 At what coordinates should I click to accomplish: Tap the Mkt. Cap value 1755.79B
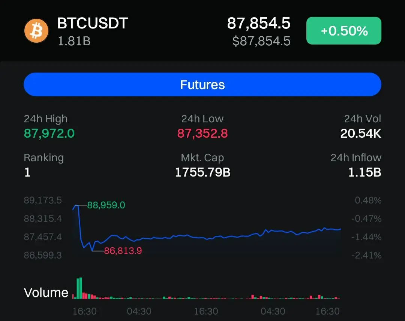click(x=202, y=172)
